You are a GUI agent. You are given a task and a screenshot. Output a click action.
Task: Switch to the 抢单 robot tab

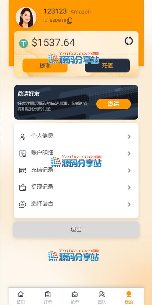coord(75,297)
